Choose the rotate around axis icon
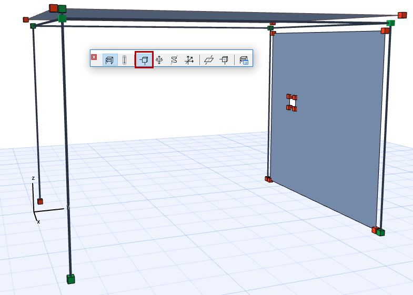The height and width of the screenshot is (295, 413). click(159, 60)
